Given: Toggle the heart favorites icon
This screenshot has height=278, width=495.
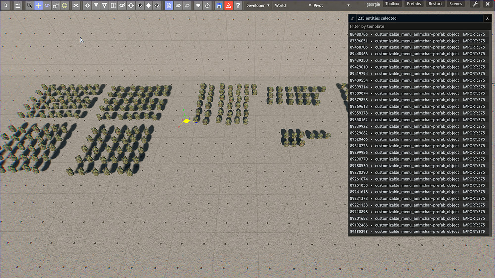Looking at the screenshot, I should (198, 5).
